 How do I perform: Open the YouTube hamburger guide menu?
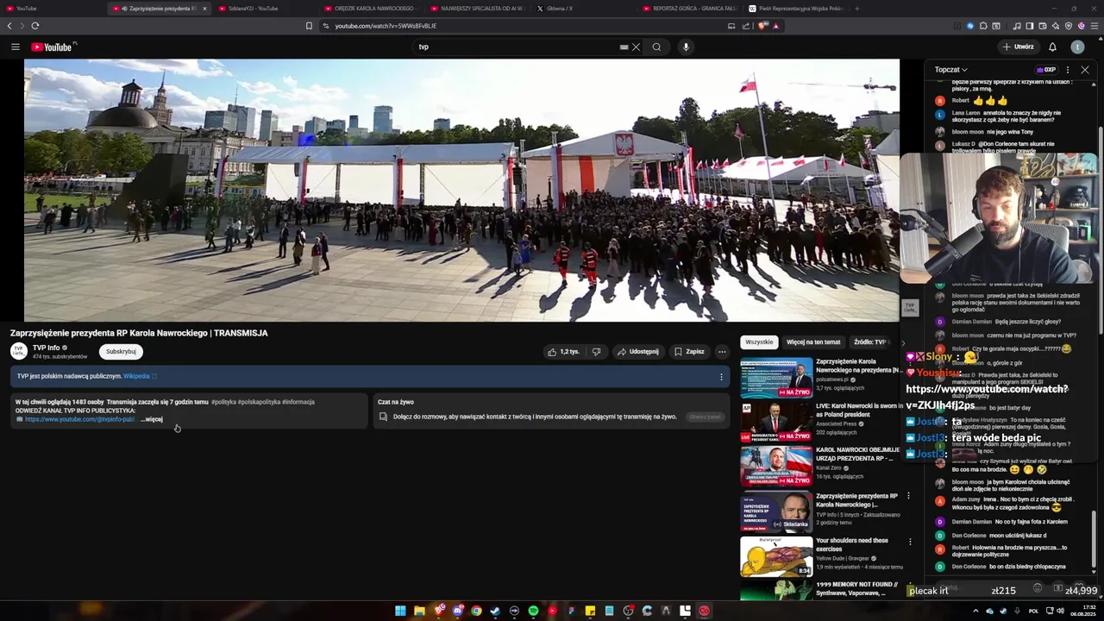coord(16,47)
